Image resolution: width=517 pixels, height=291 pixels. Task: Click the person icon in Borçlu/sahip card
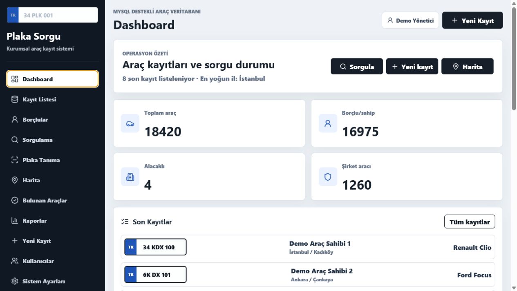point(328,123)
